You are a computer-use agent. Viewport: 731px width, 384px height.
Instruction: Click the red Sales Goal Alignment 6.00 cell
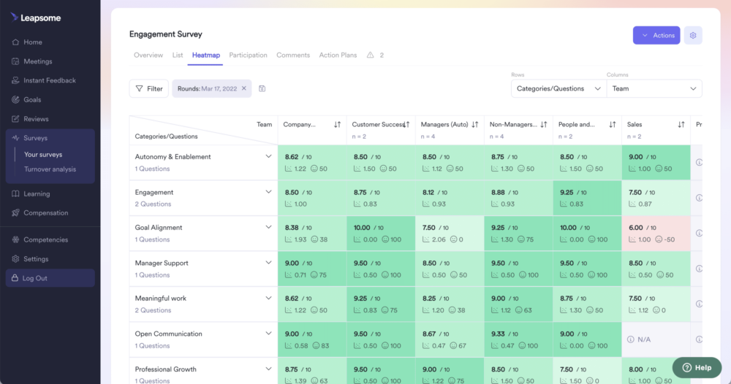click(656, 233)
